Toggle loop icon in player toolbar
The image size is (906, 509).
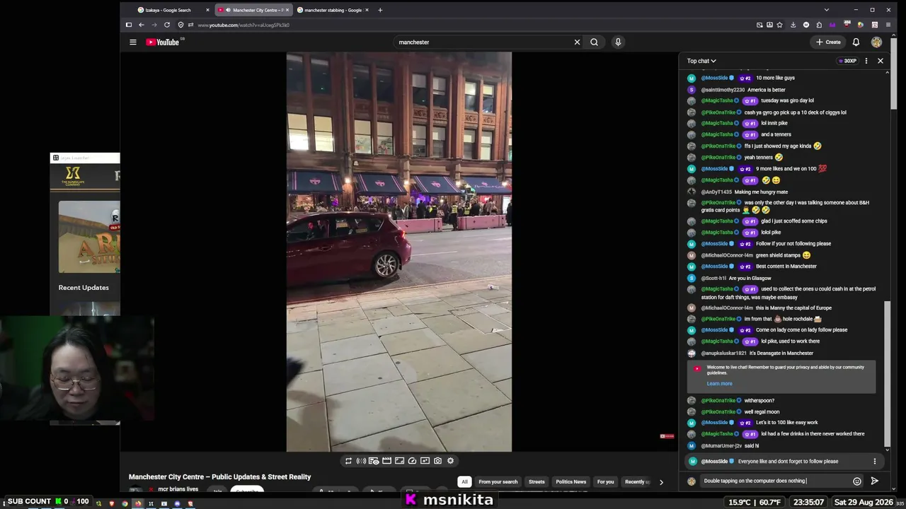[348, 461]
